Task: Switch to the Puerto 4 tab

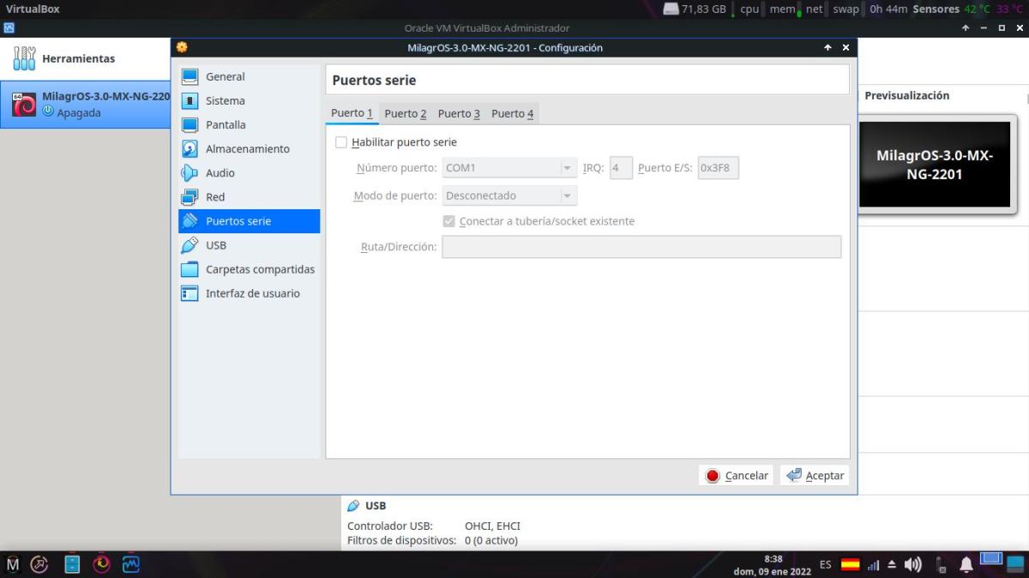Action: point(512,113)
